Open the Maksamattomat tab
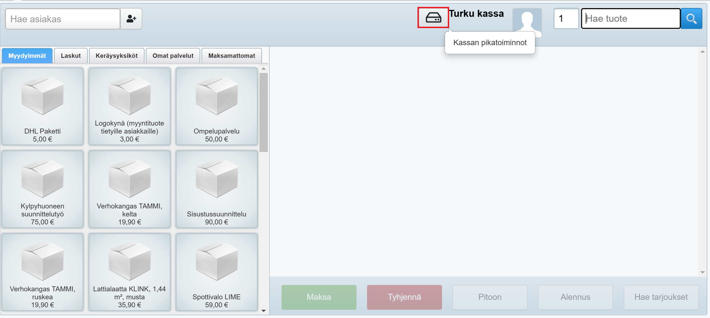The height and width of the screenshot is (318, 710). (x=232, y=56)
